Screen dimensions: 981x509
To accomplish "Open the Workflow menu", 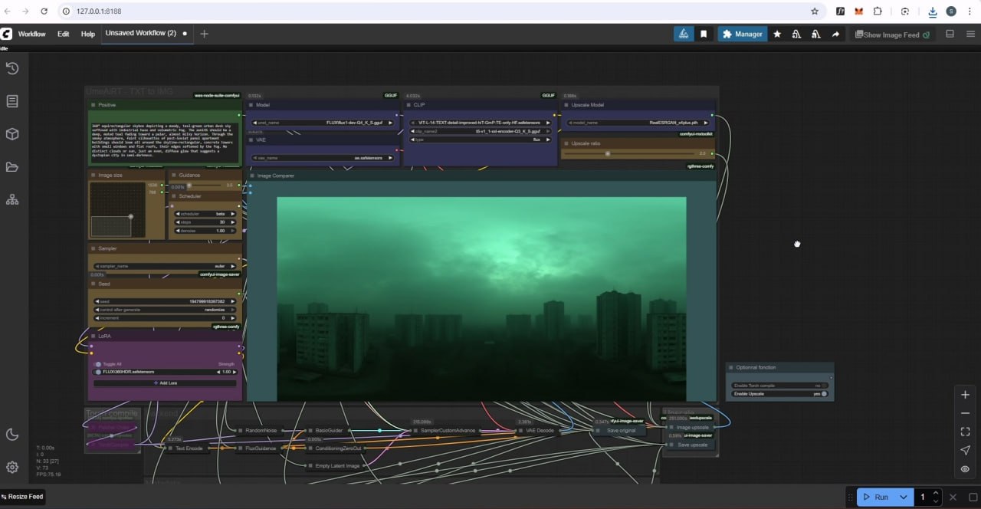I will click(32, 34).
